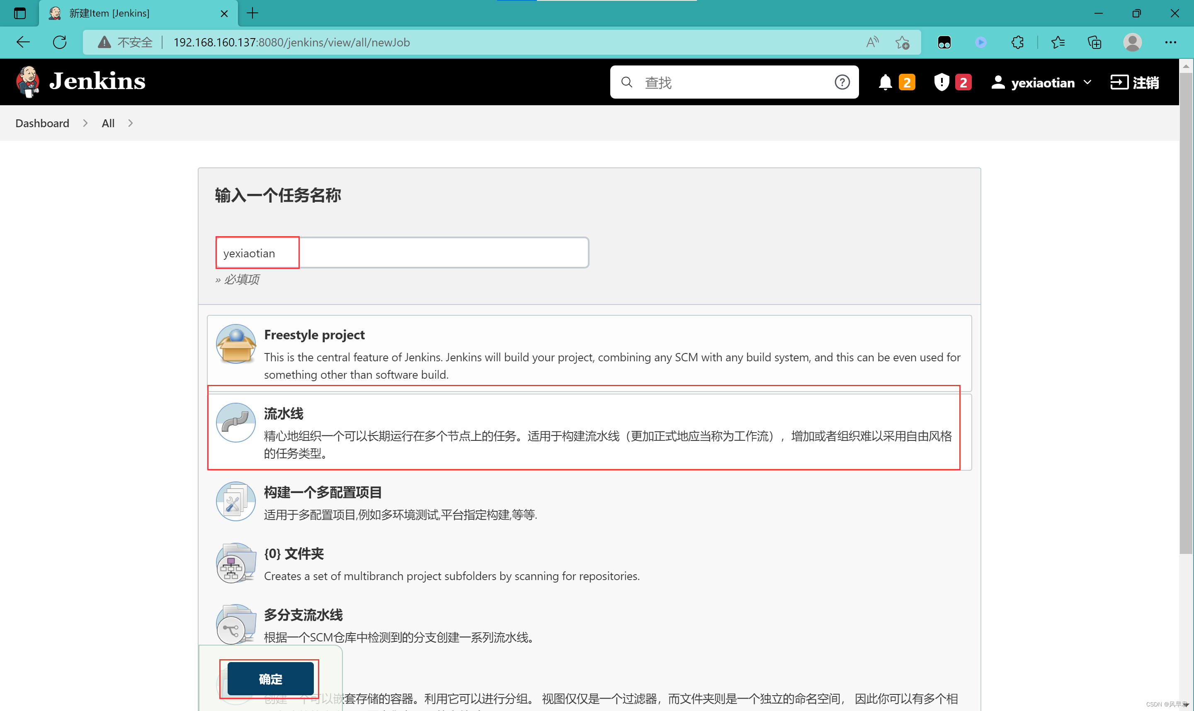Click the Freestyle project description text
Image resolution: width=1194 pixels, height=711 pixels.
612,365
